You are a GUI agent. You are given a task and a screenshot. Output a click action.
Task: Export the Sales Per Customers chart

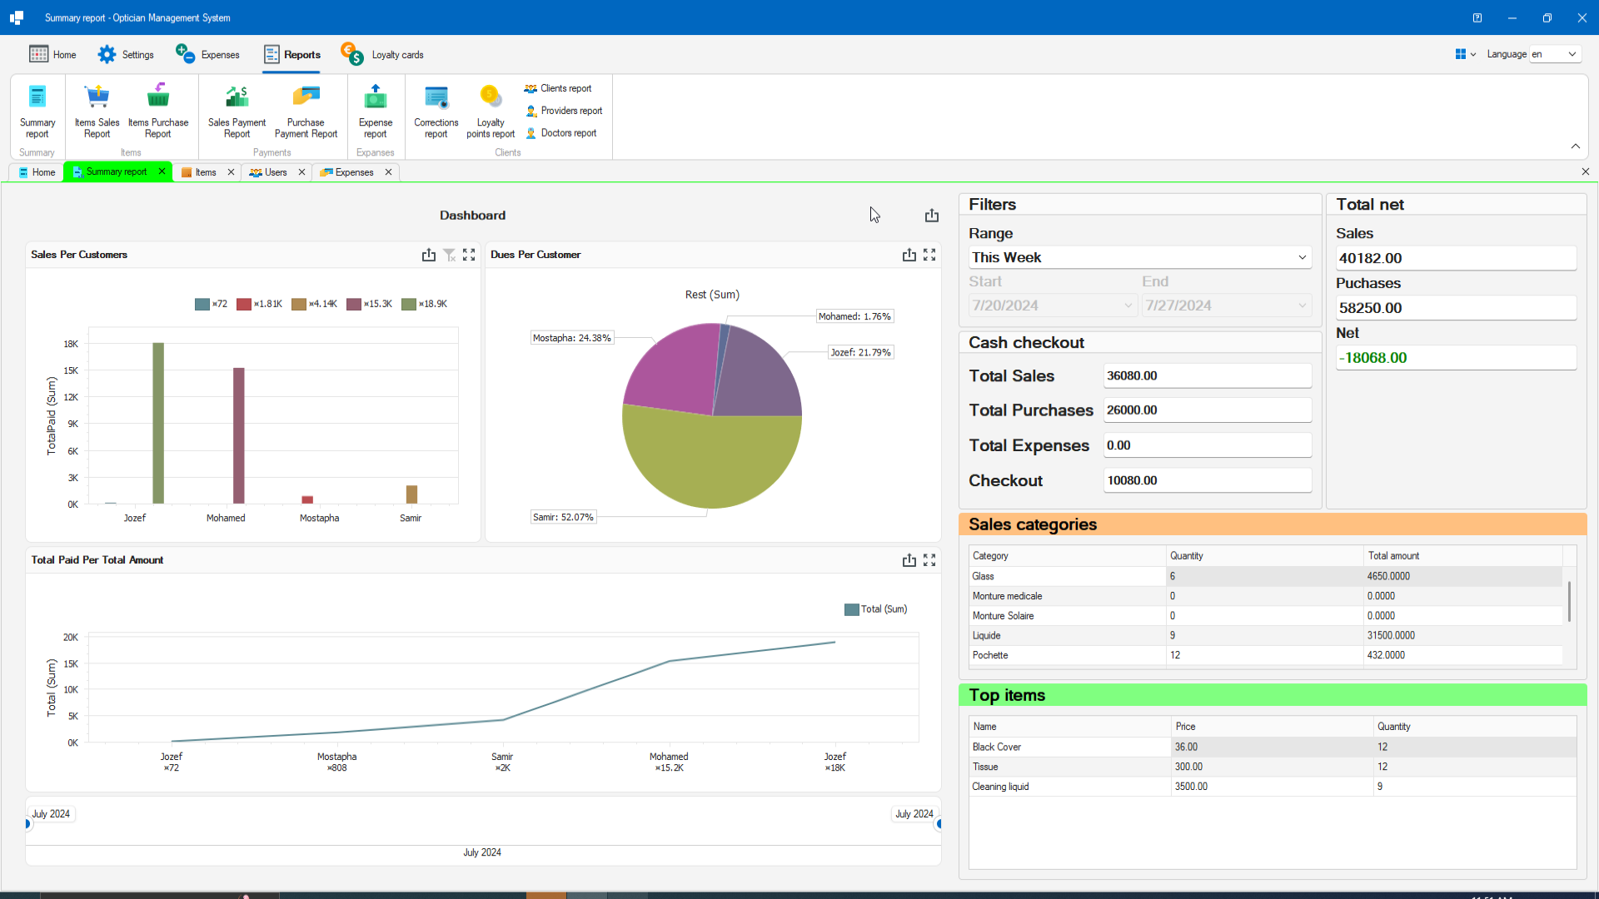428,255
